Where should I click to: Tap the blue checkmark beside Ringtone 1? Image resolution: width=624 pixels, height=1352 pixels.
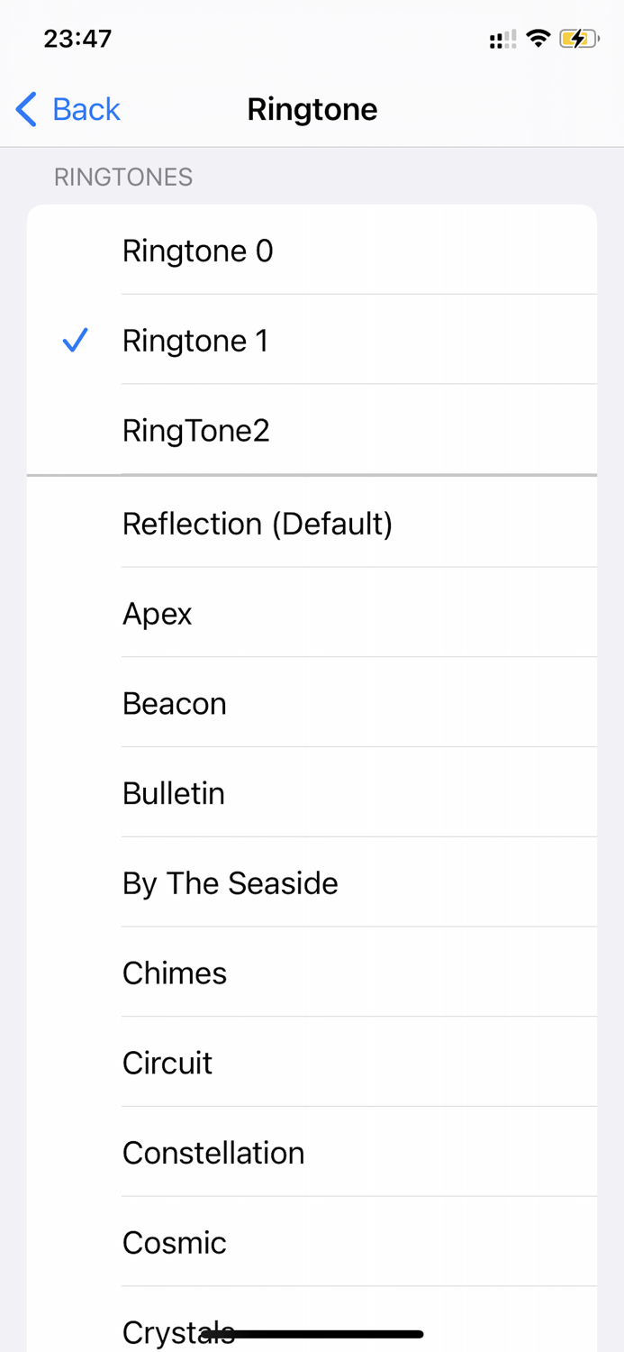(x=75, y=340)
